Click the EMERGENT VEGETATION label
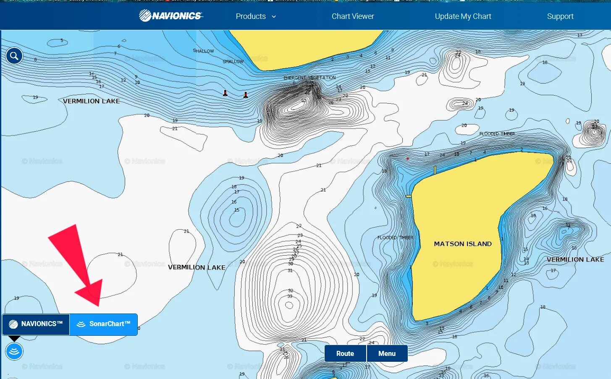Image resolution: width=611 pixels, height=379 pixels. 309,78
